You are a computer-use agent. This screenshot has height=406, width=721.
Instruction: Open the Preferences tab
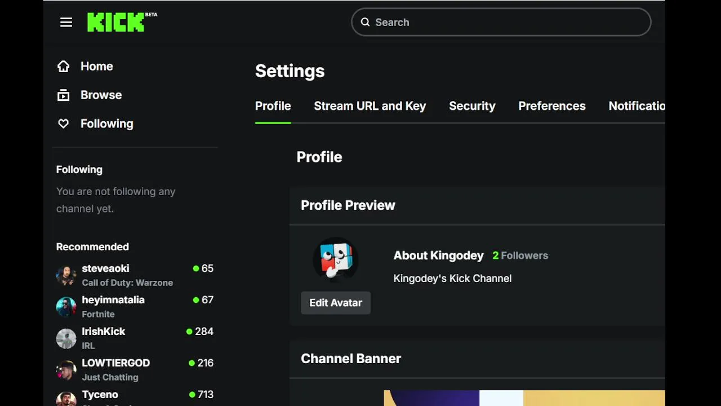click(x=552, y=106)
